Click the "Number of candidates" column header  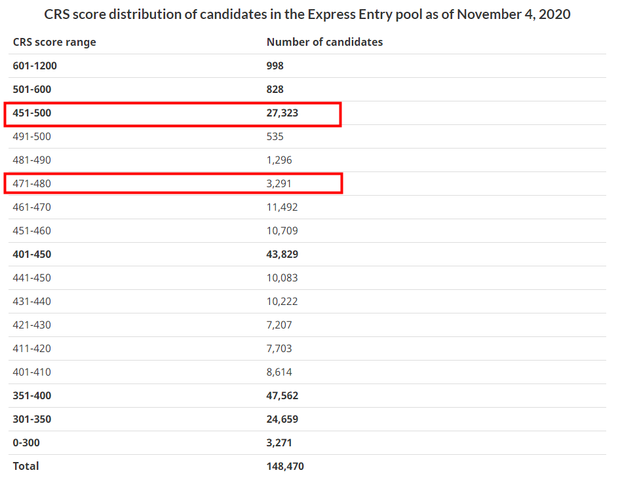(324, 42)
